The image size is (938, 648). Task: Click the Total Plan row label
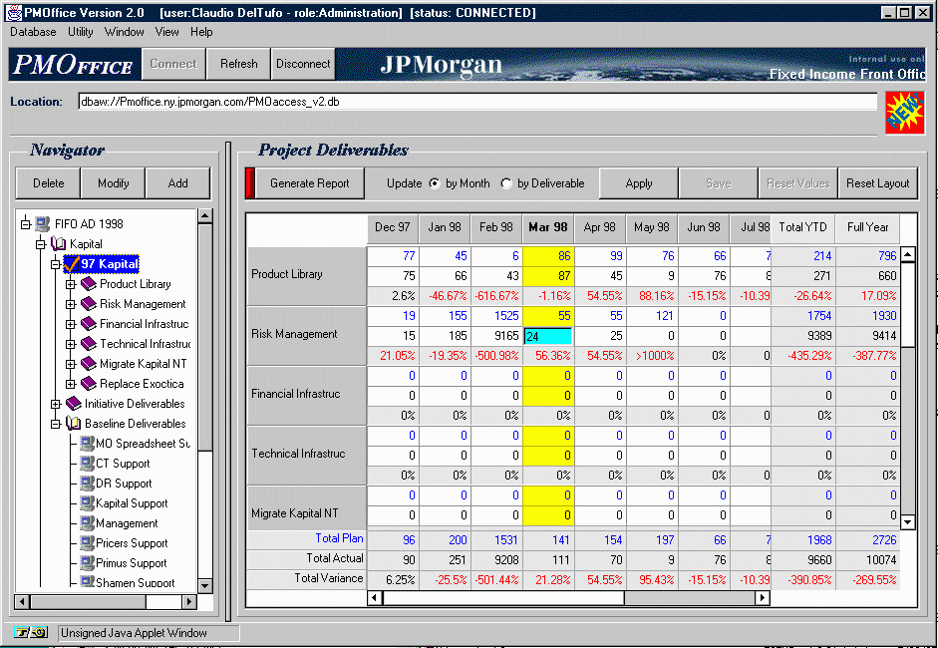tap(339, 538)
